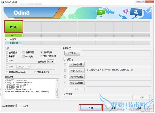Enable the TF-卡 checkbox
This screenshot has height=113, width=155.
pyautogui.click(x=7, y=60)
